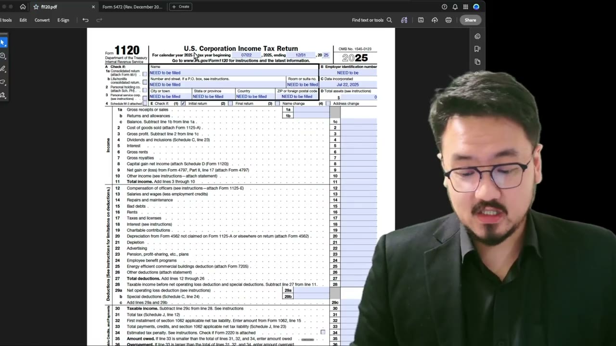Screen dimensions: 616x346
Task: Click the Room or suite no. field
Action: tap(303, 85)
